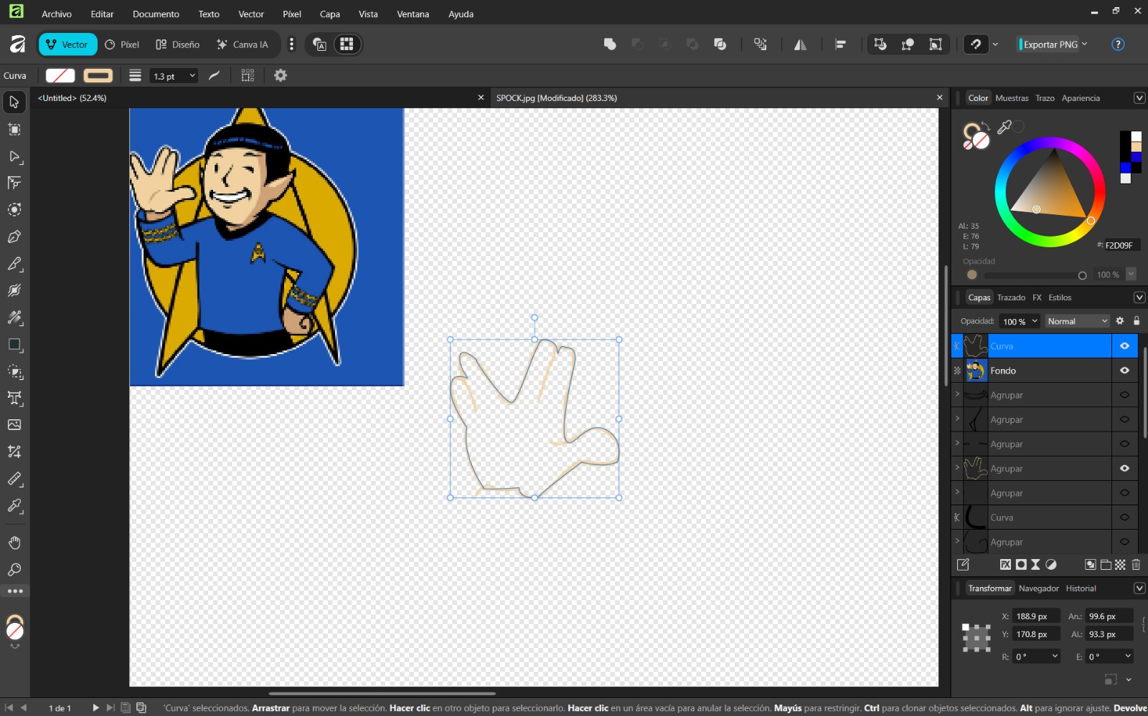Click the fill color swatch in context toolbar

coord(60,75)
